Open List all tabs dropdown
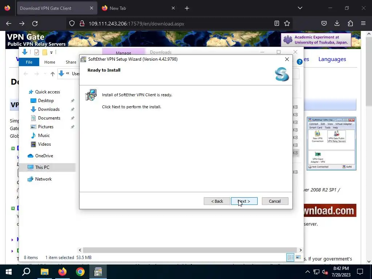372x279 pixels. tap(300, 8)
